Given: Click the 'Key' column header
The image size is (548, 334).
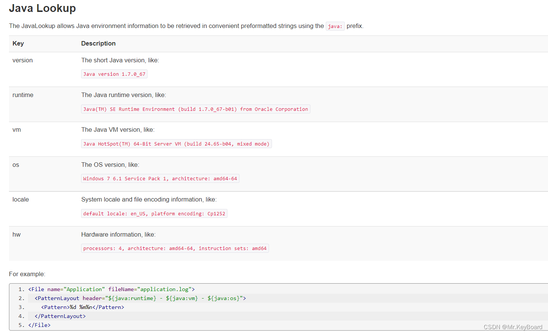Looking at the screenshot, I should (18, 43).
